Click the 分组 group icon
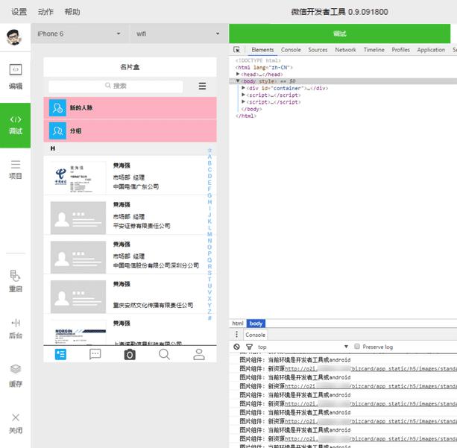 (x=57, y=131)
